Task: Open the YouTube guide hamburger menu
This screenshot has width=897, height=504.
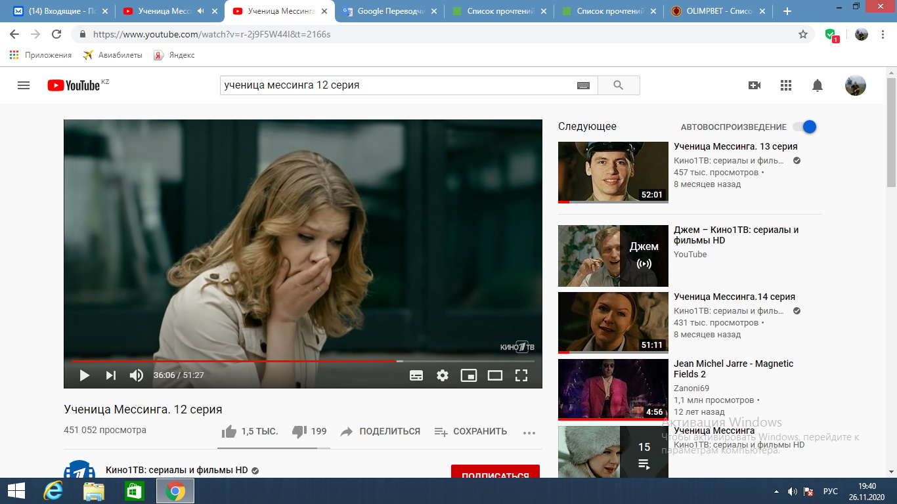Action: point(24,85)
